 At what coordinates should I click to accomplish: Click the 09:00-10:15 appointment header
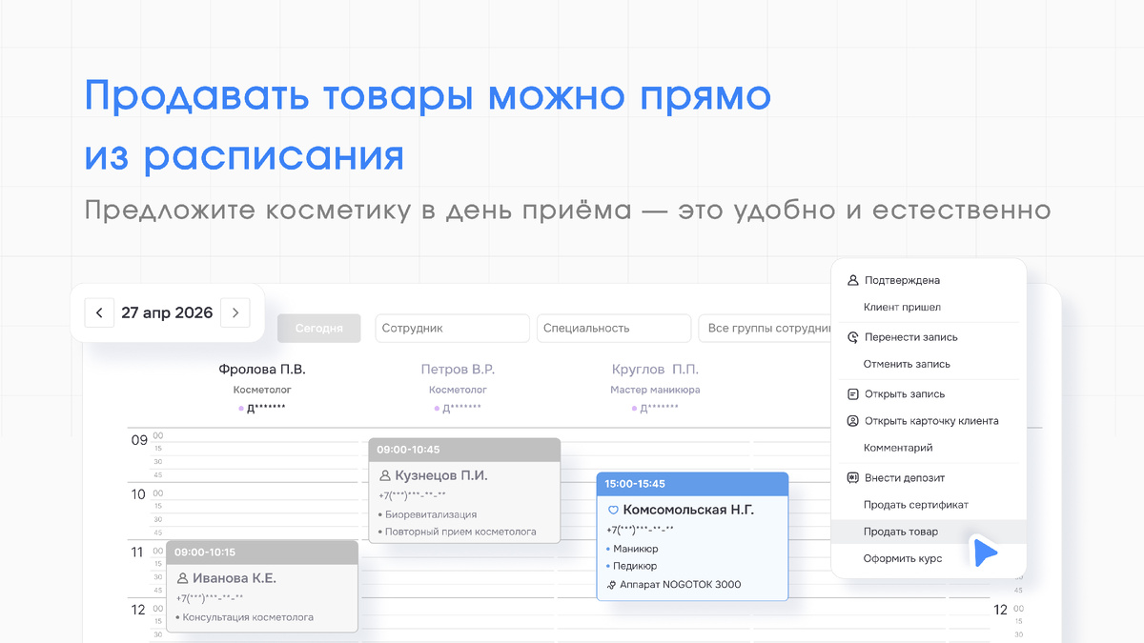pos(262,553)
